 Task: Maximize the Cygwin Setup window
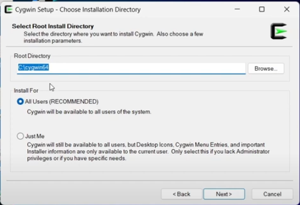[262, 9]
